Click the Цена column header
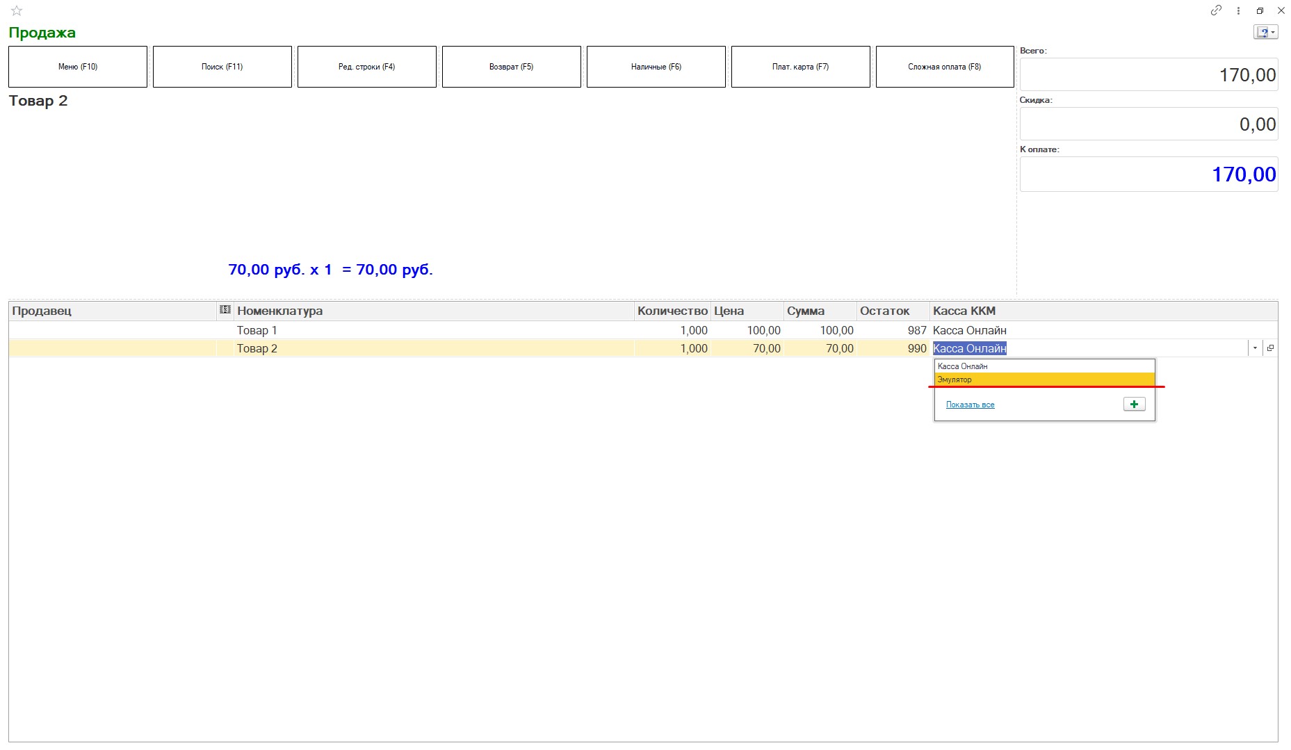The image size is (1291, 750). tap(747, 311)
